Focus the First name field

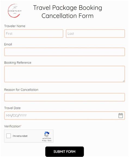point(34,34)
